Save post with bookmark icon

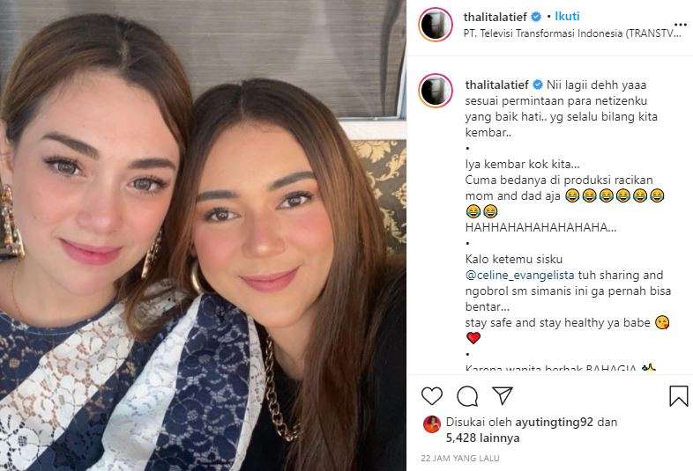click(678, 396)
